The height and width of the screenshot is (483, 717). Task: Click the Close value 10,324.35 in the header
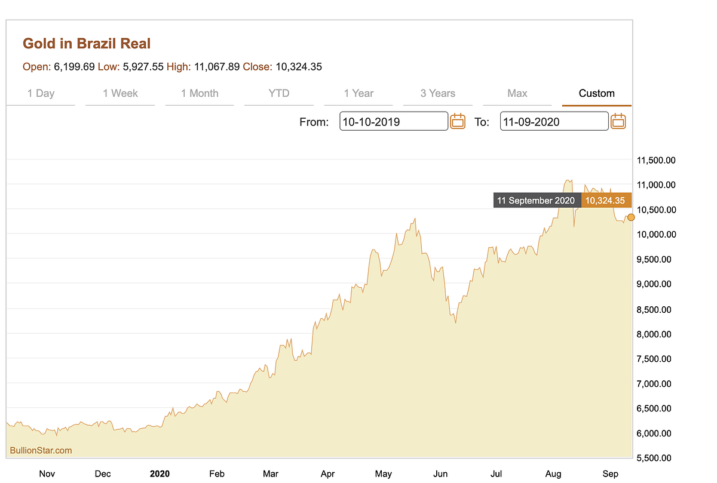tap(299, 66)
